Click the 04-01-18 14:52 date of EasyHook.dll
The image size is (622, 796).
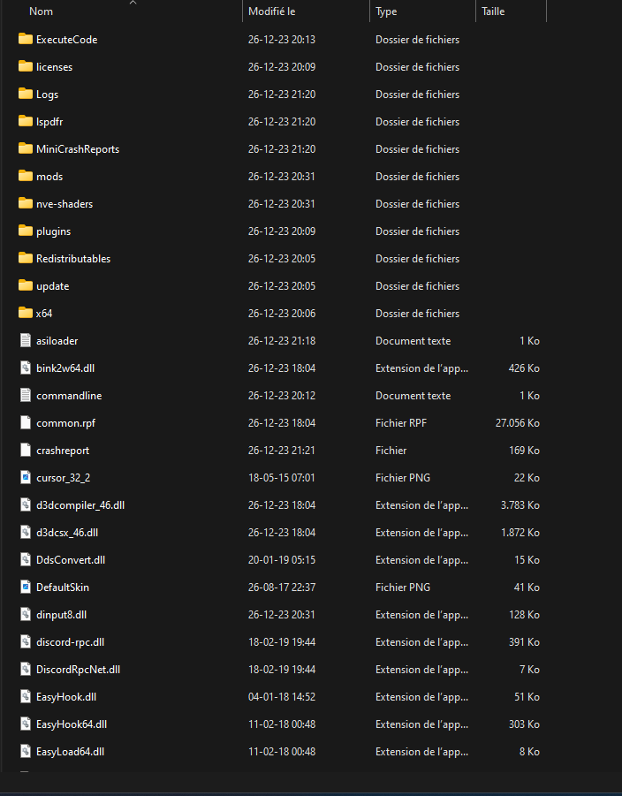point(281,698)
